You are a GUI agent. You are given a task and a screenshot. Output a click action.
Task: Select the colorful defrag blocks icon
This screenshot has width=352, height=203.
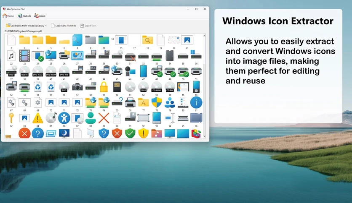tap(196, 133)
